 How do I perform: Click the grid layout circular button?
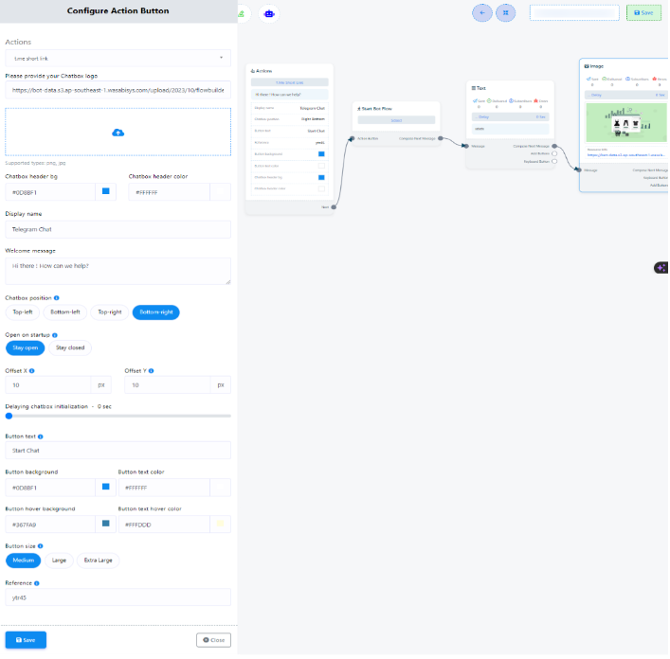507,13
